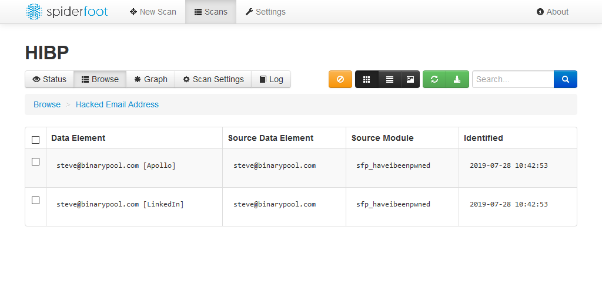602x291 pixels.
Task: Sort by Identified column header
Action: pyautogui.click(x=483, y=138)
